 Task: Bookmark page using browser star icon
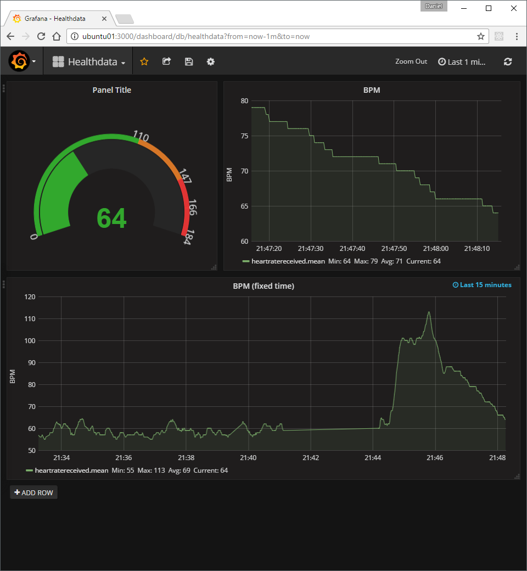(481, 36)
